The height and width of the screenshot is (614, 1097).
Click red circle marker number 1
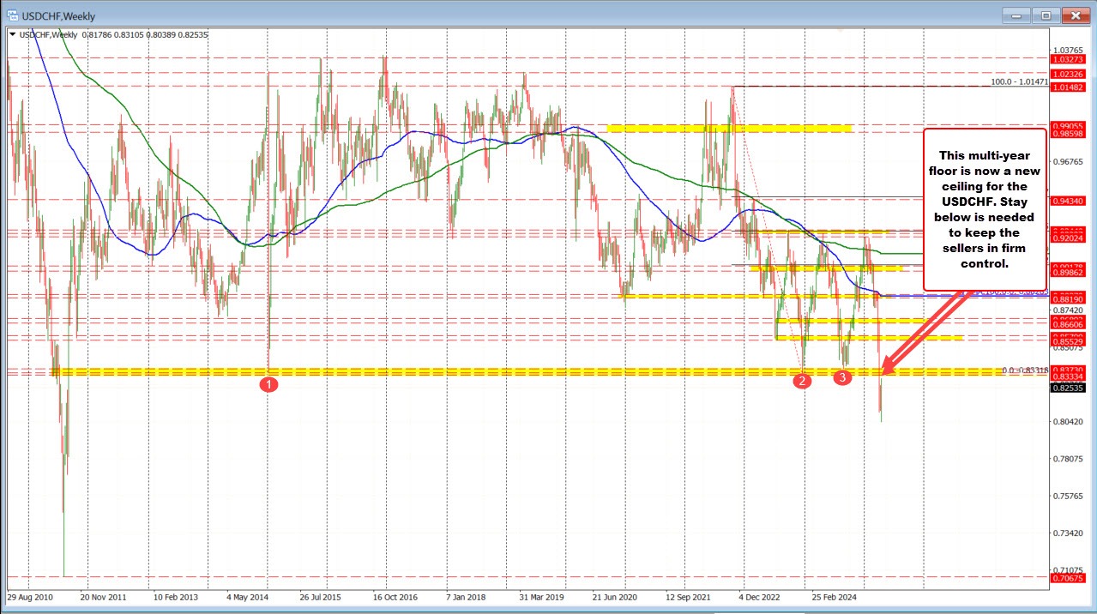[268, 385]
